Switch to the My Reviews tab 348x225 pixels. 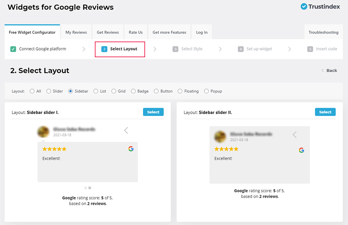(76, 32)
